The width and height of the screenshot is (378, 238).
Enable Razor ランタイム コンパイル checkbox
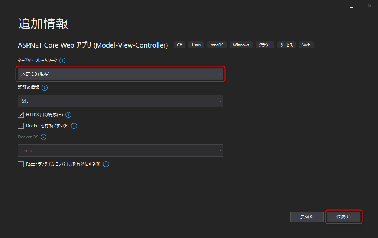[x=21, y=164]
